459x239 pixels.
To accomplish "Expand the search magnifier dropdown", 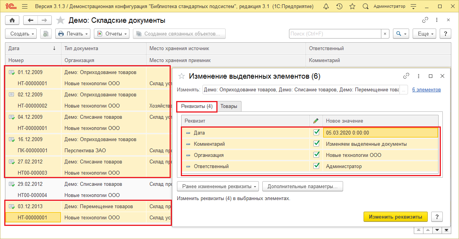I will click(401, 34).
